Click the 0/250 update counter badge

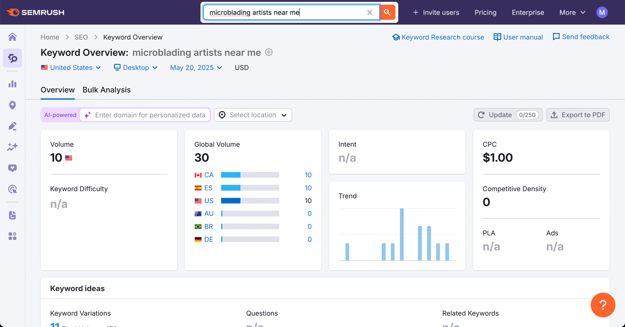click(x=527, y=115)
